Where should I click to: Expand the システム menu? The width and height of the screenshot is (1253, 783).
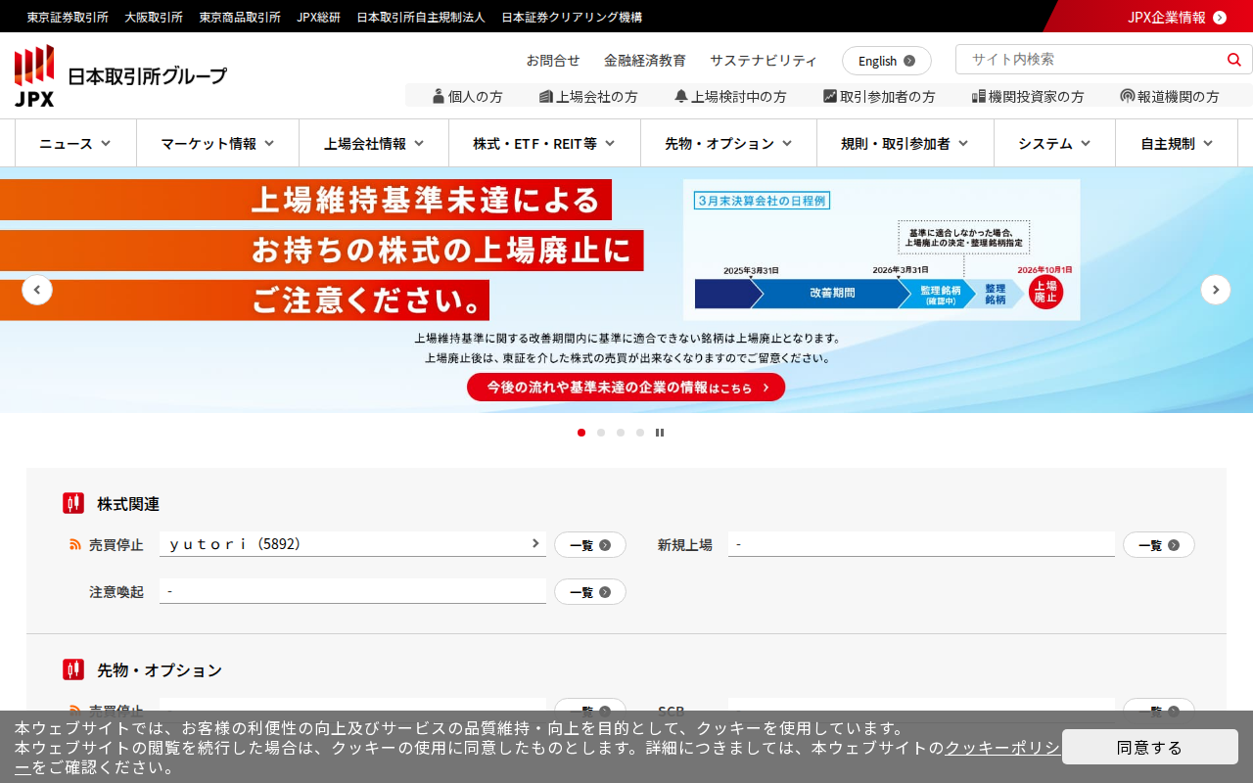point(1054,143)
